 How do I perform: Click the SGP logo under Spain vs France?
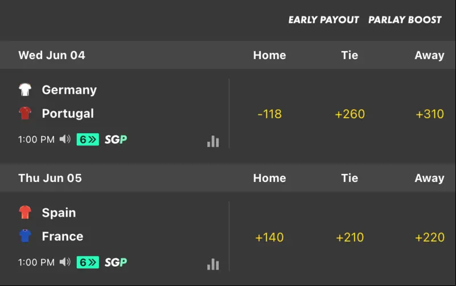[116, 263]
